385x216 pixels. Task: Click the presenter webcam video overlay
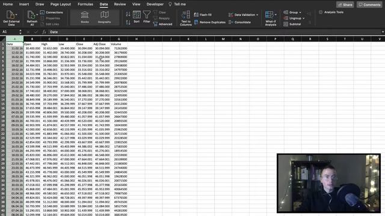328,183
